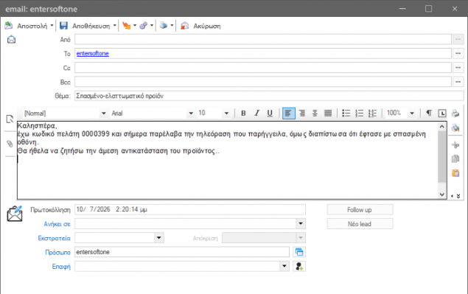This screenshot has width=468, height=294.
Task: Click the Ανήκει σε label link
Action: click(57, 224)
